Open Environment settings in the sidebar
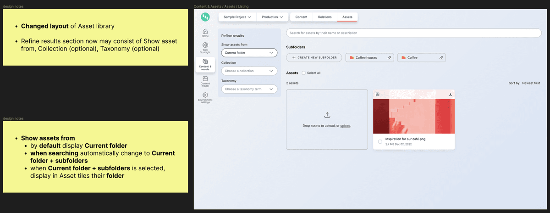 click(x=205, y=97)
